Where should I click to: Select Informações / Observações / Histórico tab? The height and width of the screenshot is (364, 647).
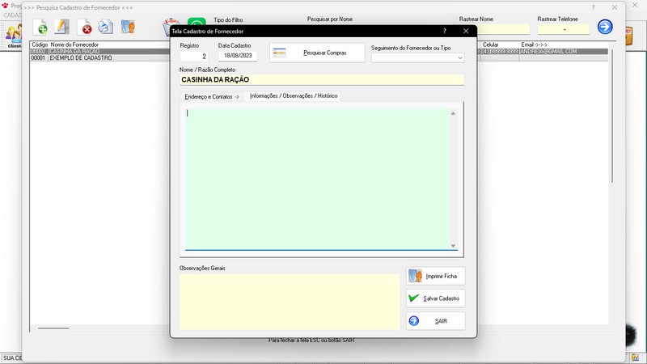294,96
